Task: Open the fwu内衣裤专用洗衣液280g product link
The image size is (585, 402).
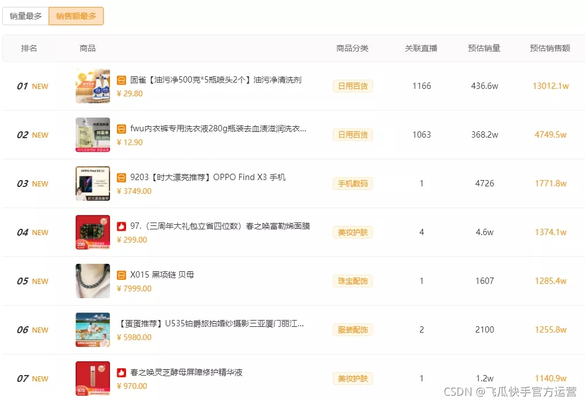Action: point(218,129)
